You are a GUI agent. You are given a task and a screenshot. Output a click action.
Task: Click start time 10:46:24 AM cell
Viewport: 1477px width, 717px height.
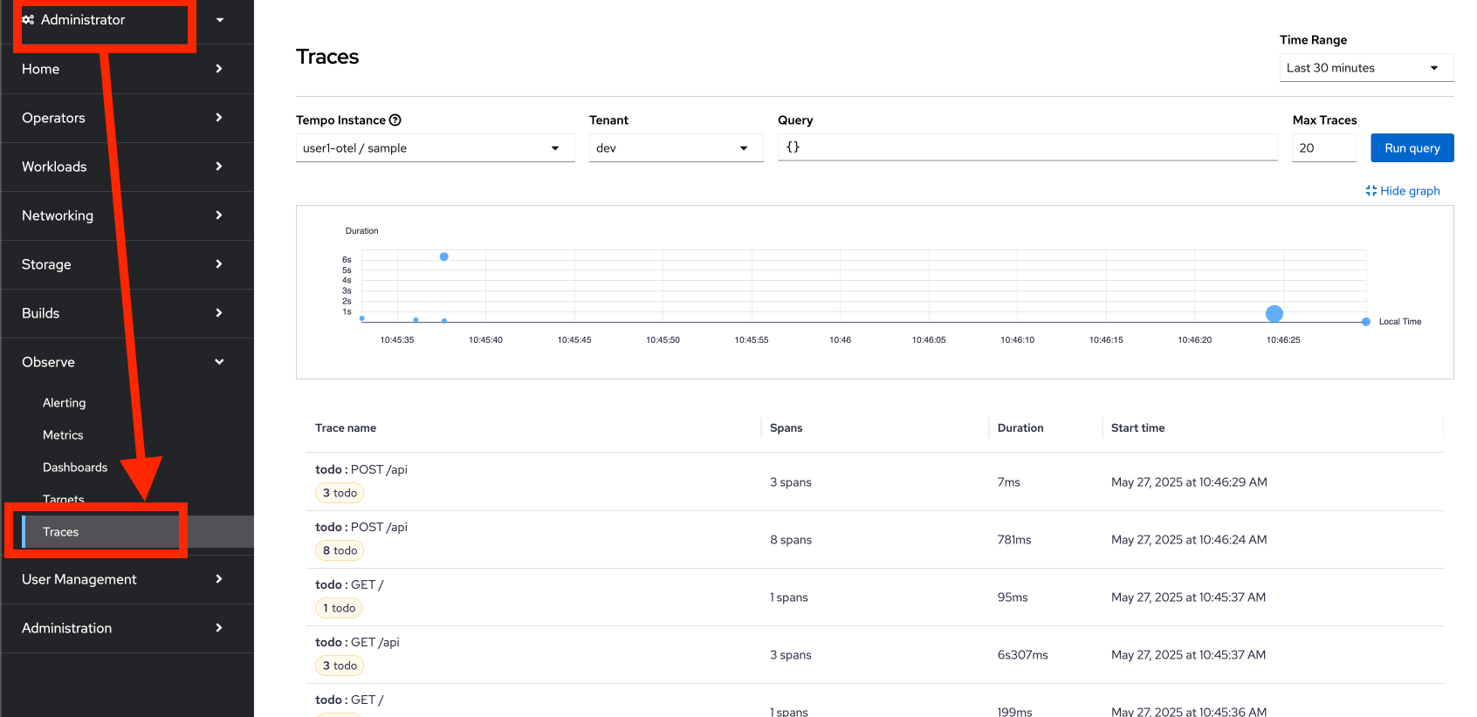click(1189, 540)
